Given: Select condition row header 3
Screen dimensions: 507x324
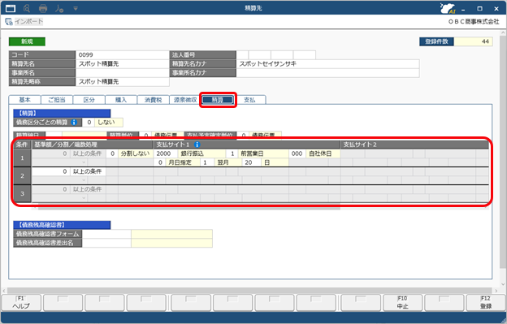Looking at the screenshot, I should 22,193.
